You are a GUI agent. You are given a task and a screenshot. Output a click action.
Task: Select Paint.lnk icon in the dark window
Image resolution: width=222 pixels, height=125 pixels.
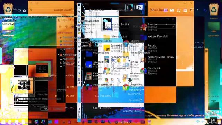144,27
